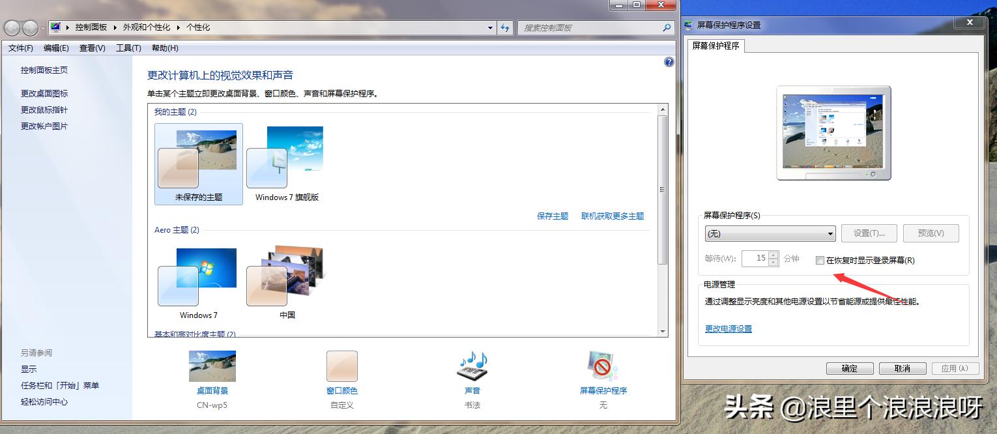Open the 工具(T) menu
The image size is (997, 434).
128,48
